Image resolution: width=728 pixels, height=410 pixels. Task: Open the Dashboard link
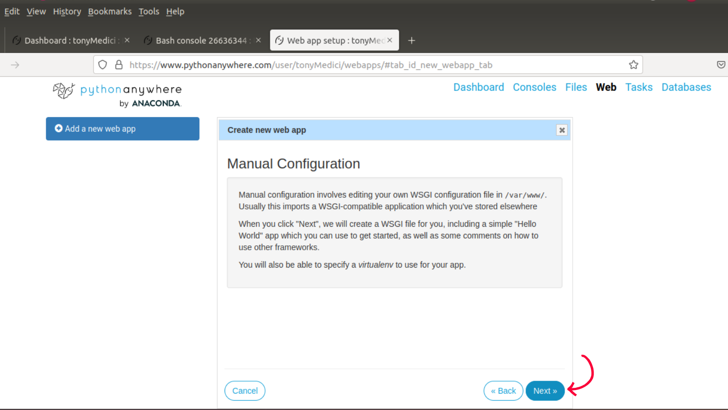pyautogui.click(x=479, y=87)
